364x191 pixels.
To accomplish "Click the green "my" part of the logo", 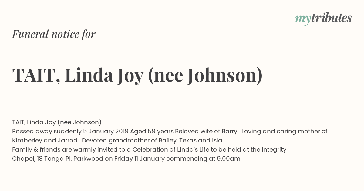I will 303,20.
